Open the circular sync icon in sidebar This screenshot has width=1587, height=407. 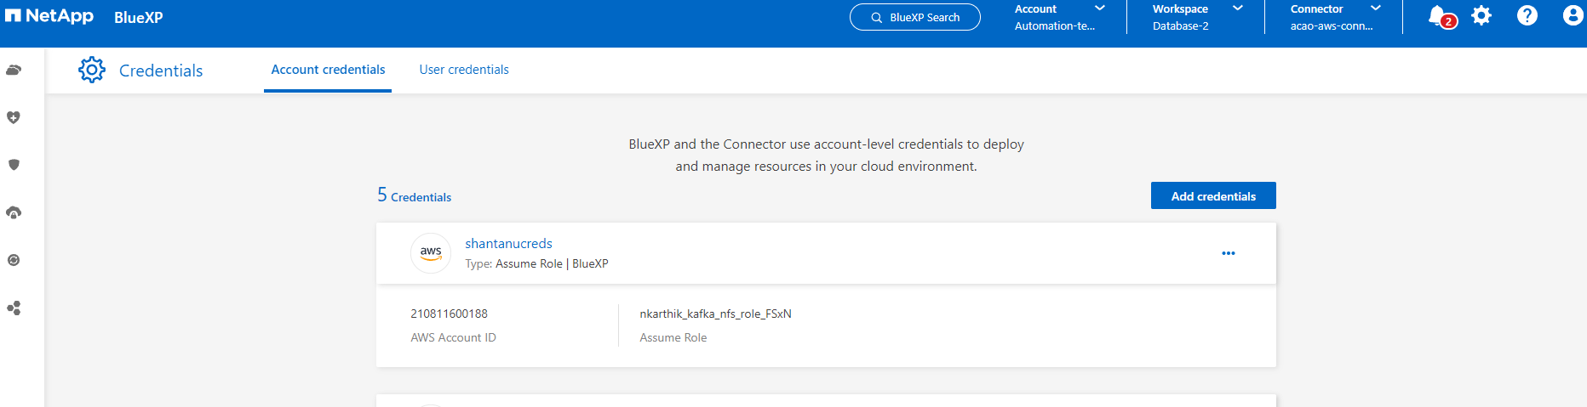pos(14,260)
